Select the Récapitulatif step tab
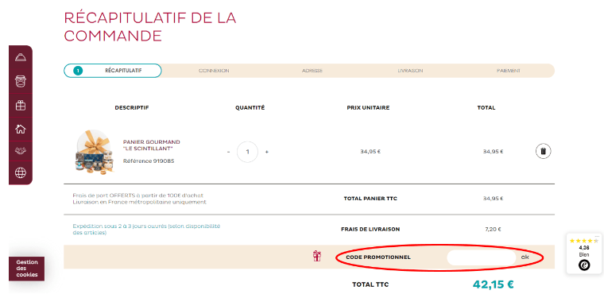Image resolution: width=604 pixels, height=294 pixels. 113,71
